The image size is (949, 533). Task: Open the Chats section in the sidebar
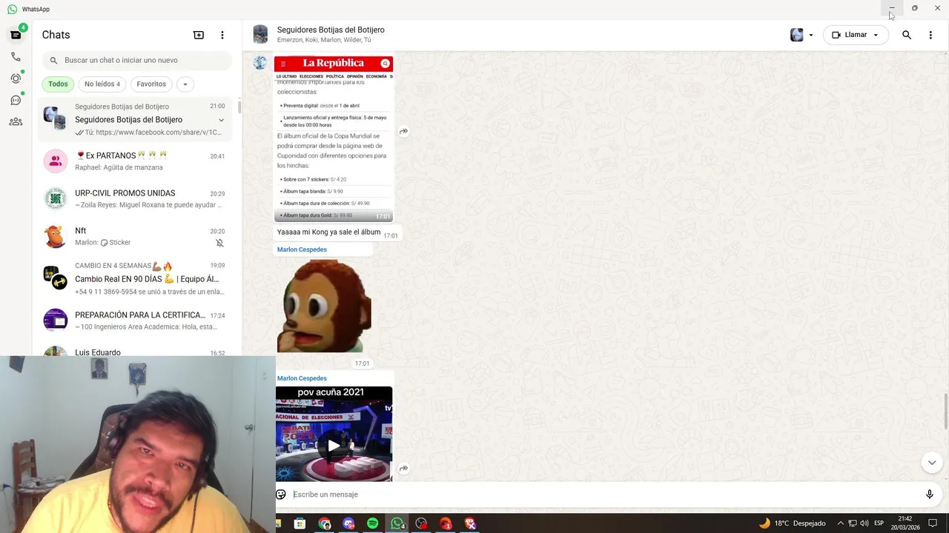pos(16,35)
